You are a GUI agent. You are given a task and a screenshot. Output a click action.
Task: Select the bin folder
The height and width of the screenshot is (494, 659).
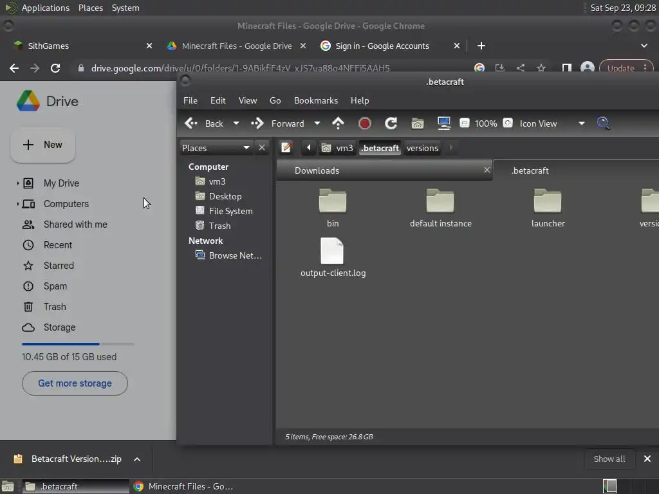[333, 208]
